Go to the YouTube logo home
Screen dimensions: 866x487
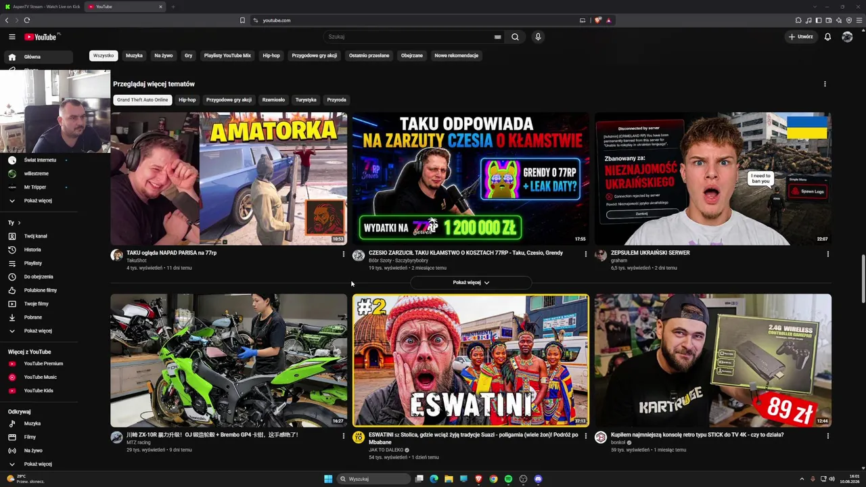point(42,37)
